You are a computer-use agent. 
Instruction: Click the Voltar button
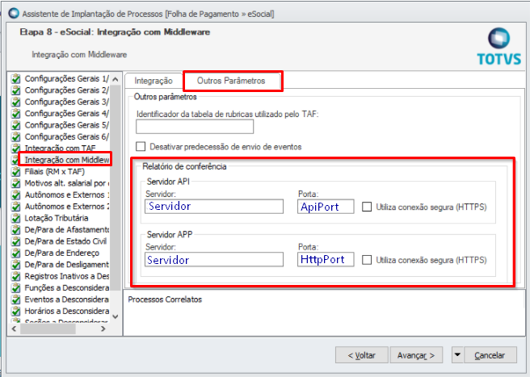362,355
